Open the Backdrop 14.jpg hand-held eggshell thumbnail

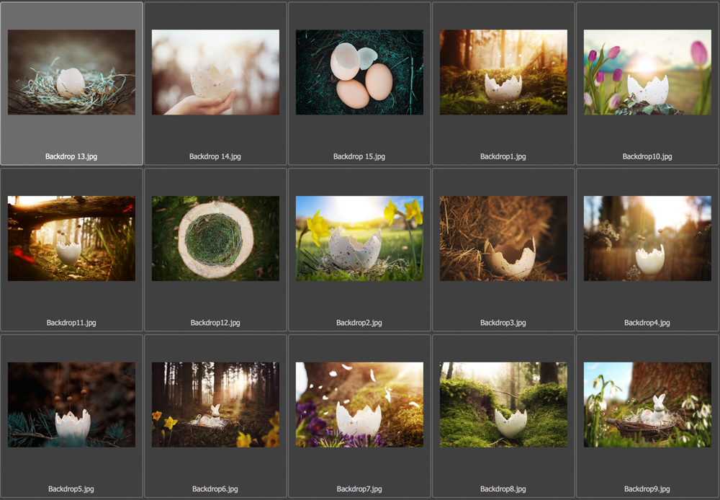click(x=215, y=72)
